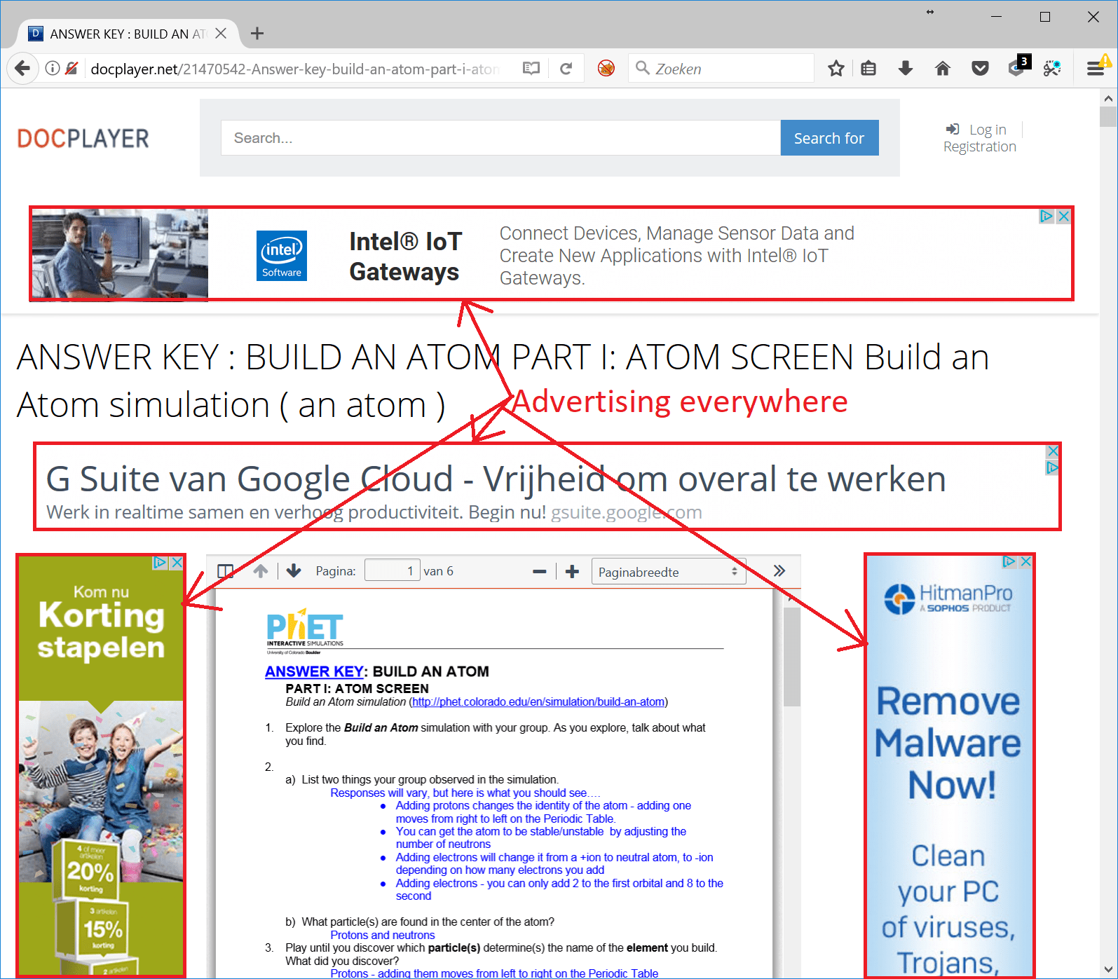Open the HitmanPro Remove Malware Now ad
Image resolution: width=1118 pixels, height=979 pixels.
coord(949,765)
